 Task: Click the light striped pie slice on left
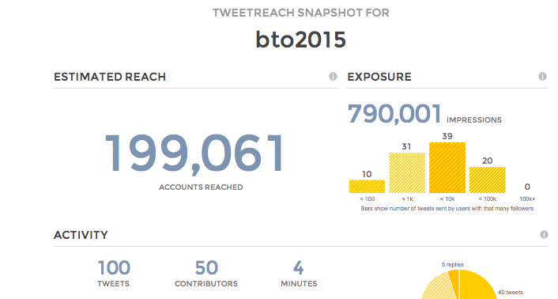[439, 288]
